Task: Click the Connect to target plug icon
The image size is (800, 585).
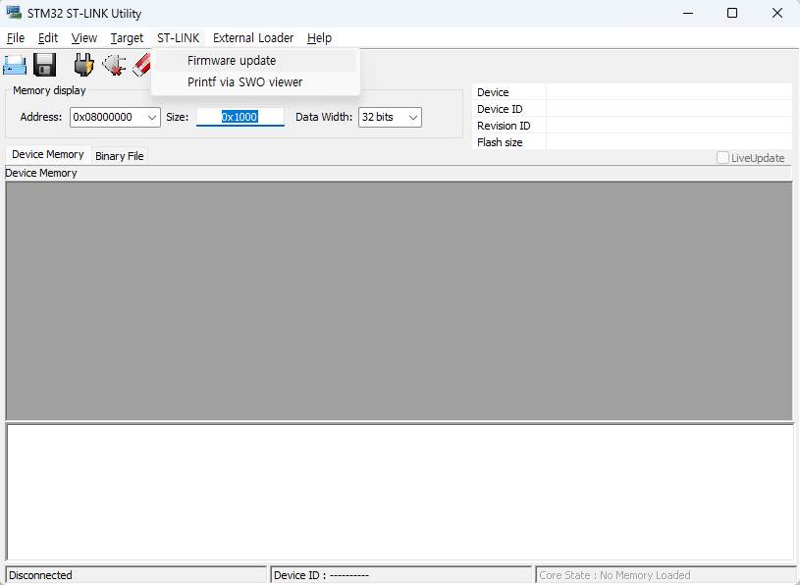Action: pyautogui.click(x=83, y=65)
